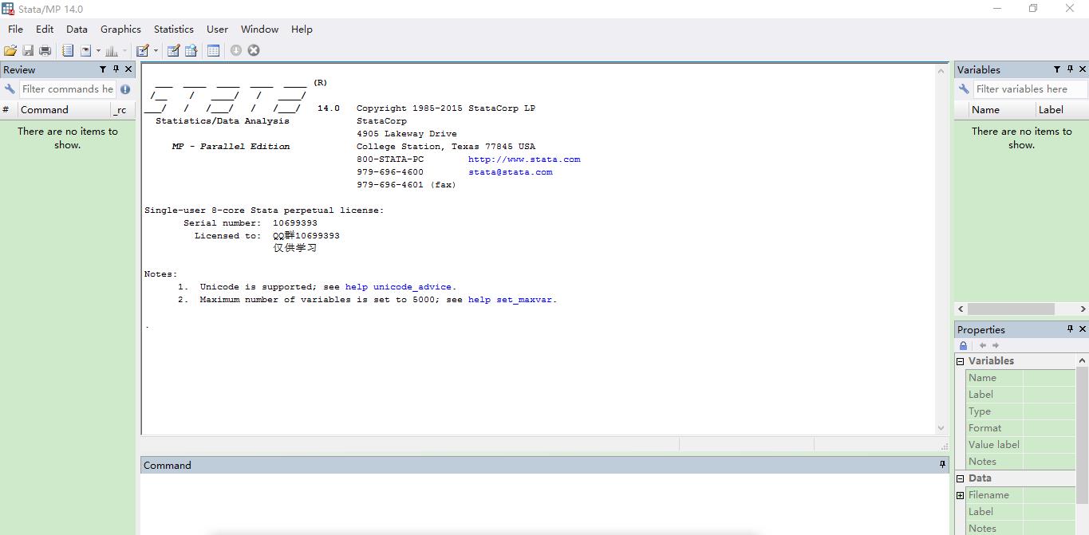Toggle auto-hide pin on Variables panel
The height and width of the screenshot is (535, 1089).
click(x=1070, y=69)
